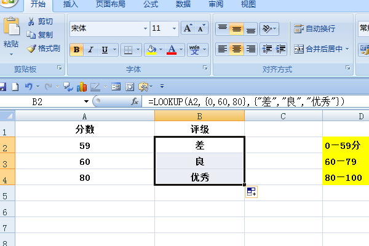Expand the Name Box dropdown arrow
Image resolution: width=369 pixels, height=246 pixels.
pyautogui.click(x=86, y=101)
